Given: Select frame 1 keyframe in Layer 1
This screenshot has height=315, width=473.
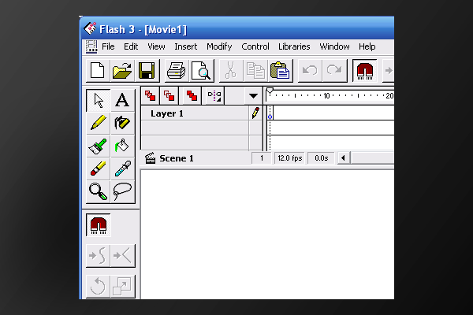Looking at the screenshot, I should tap(270, 113).
